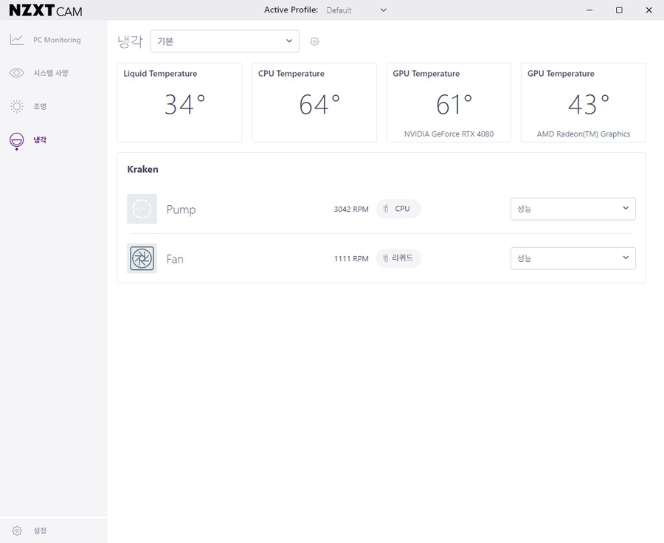Select the sun-shaped 조명 lighting icon

tap(16, 106)
